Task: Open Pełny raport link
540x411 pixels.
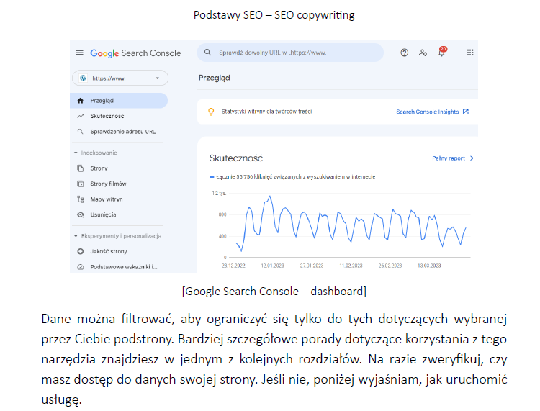Action: (452, 158)
